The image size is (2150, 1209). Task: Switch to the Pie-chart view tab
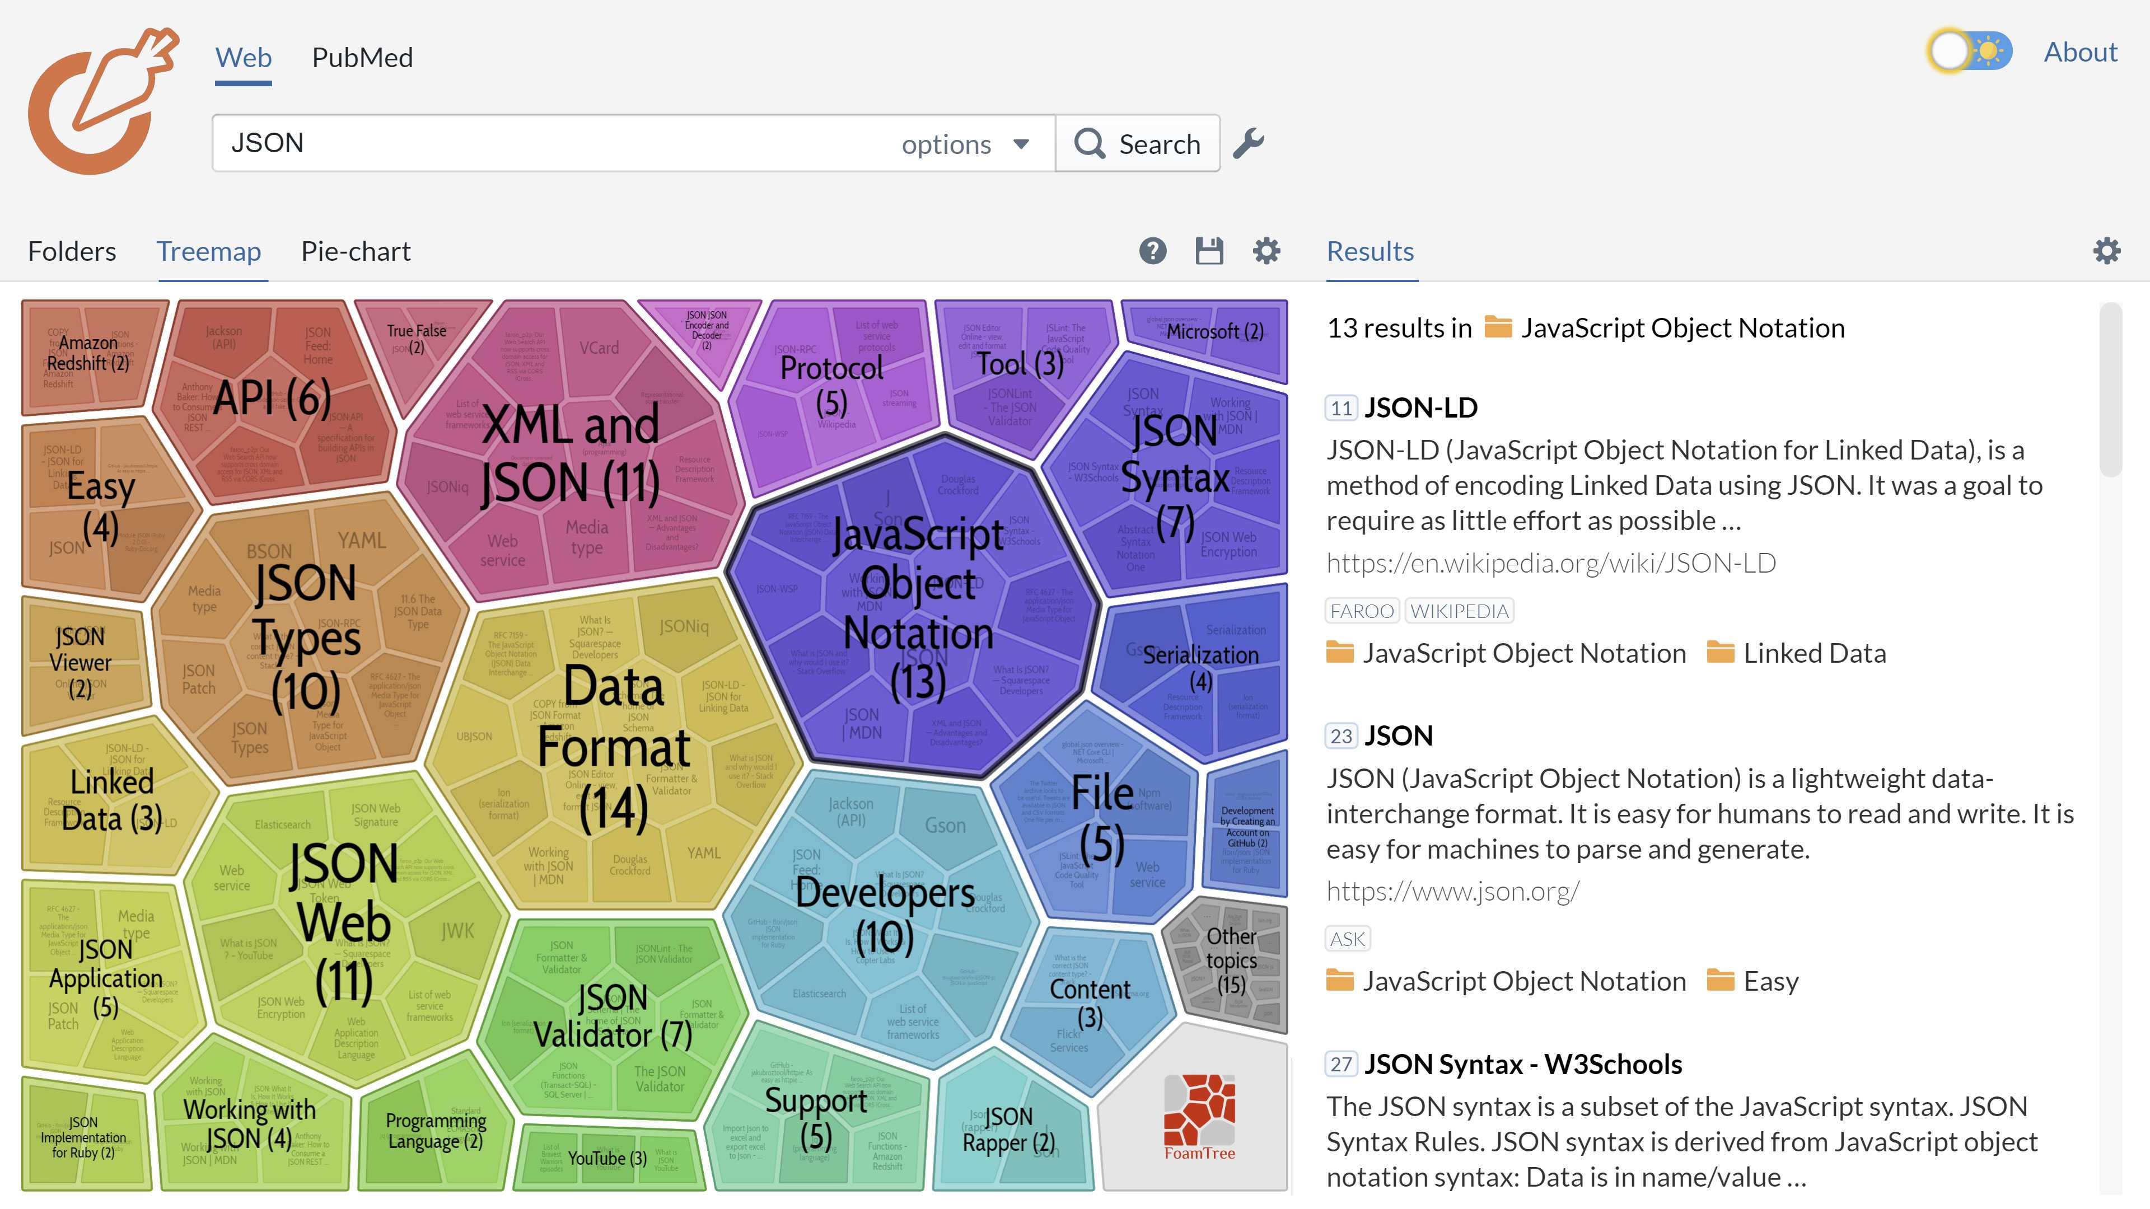point(356,251)
